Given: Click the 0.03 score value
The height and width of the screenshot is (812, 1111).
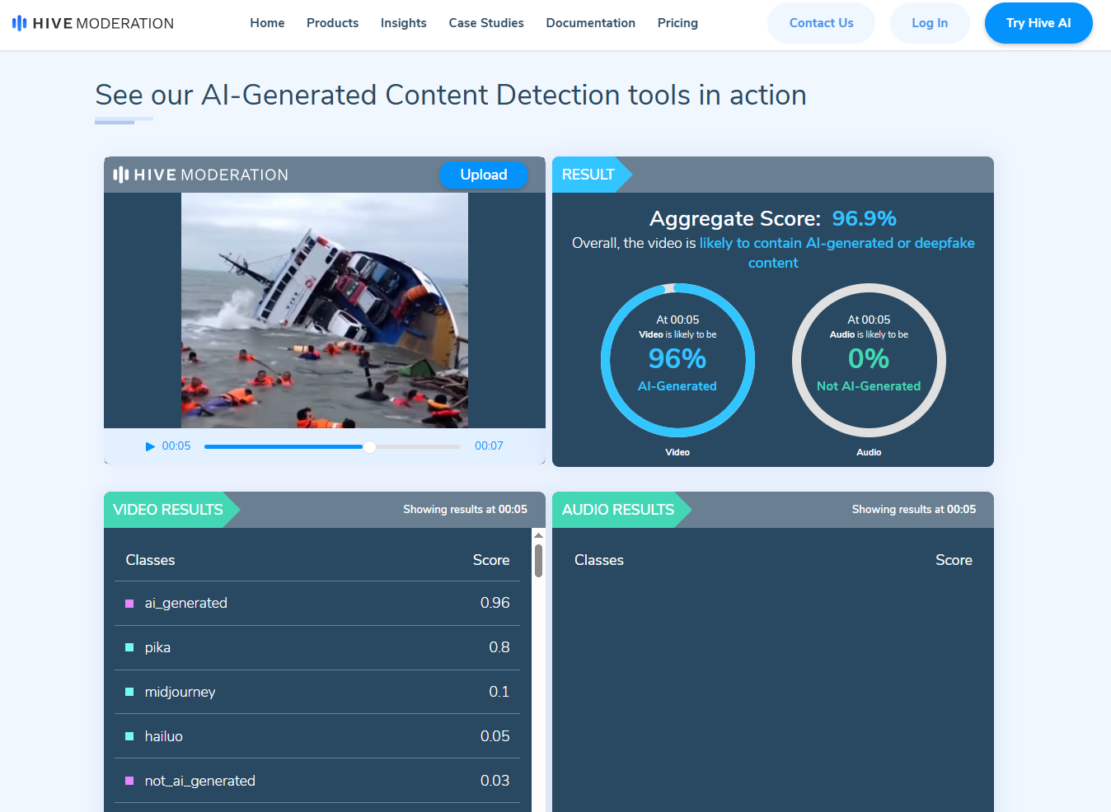Looking at the screenshot, I should point(495,781).
